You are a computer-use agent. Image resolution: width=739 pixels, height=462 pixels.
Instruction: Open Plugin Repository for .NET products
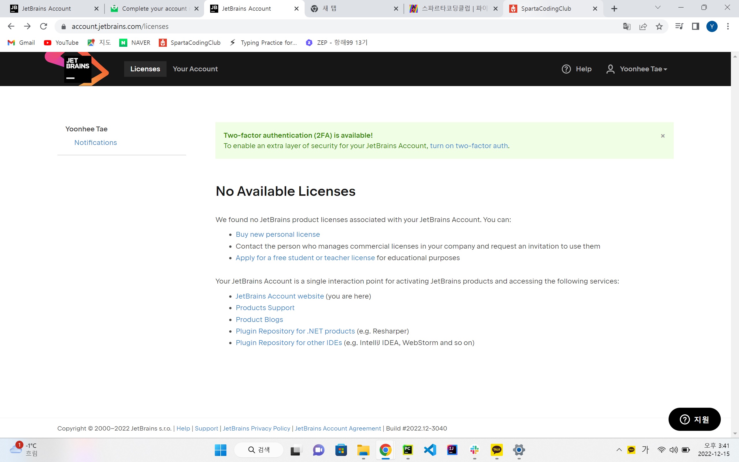point(295,331)
